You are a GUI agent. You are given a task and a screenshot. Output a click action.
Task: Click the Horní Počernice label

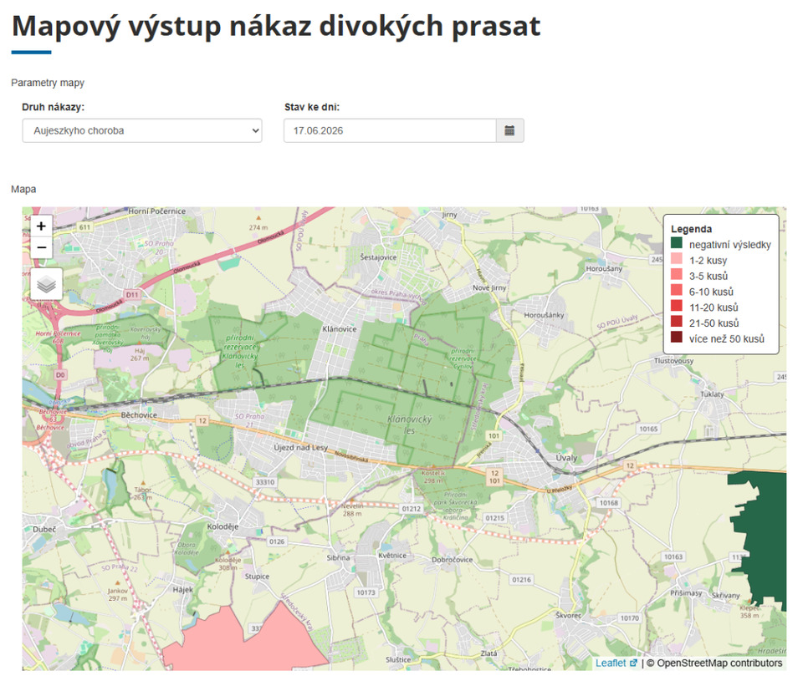pos(156,211)
